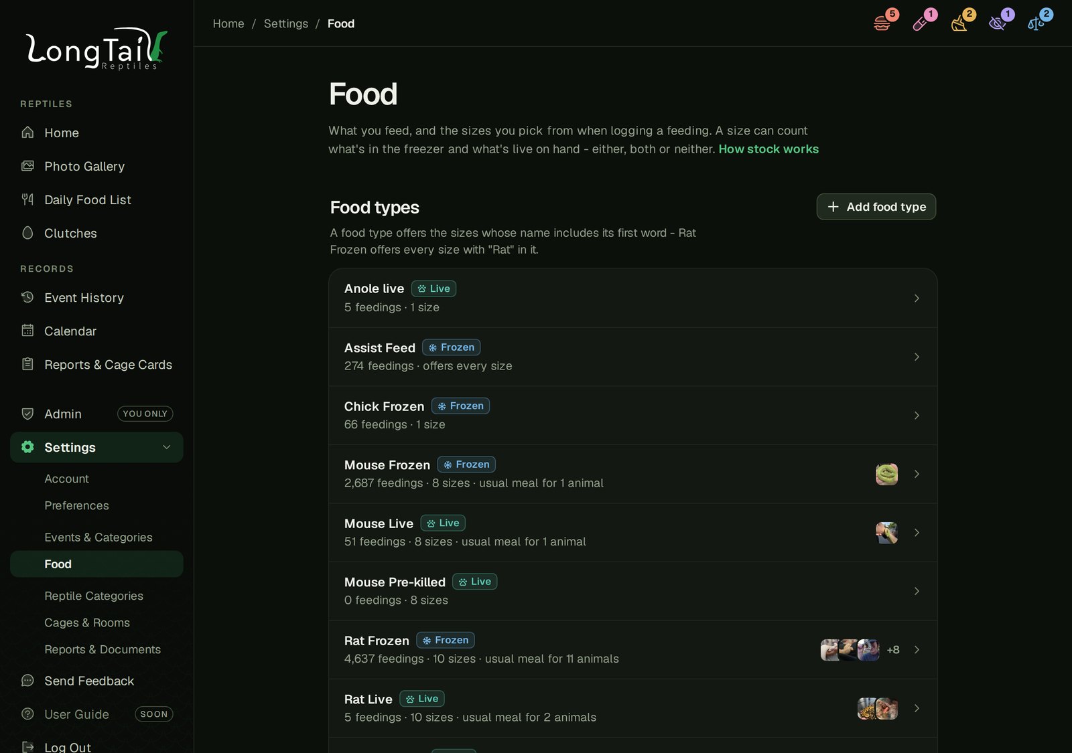Click the Send Feedback speech bubble icon
The height and width of the screenshot is (753, 1072).
27,681
